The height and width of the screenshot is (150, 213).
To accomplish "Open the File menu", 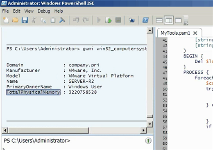I will point(5,11).
